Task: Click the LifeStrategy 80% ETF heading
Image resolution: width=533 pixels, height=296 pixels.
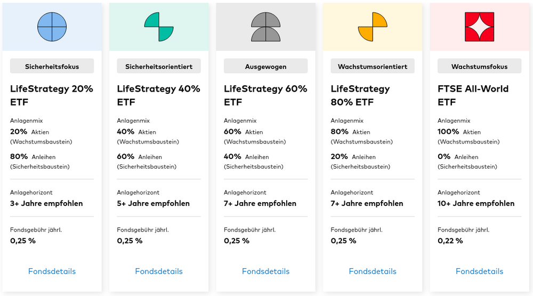Action: pos(360,95)
